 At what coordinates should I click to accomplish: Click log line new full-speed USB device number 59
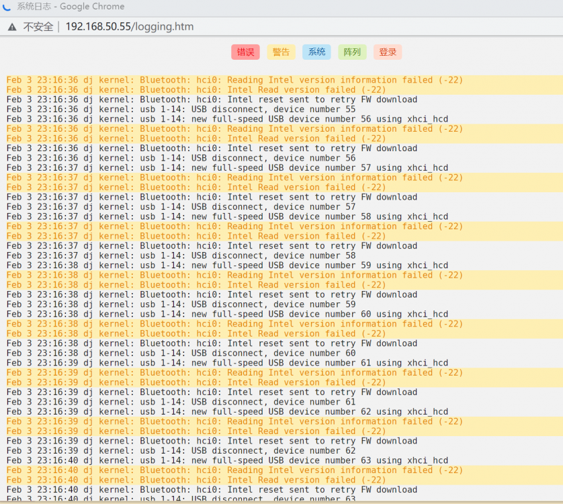pos(227,265)
